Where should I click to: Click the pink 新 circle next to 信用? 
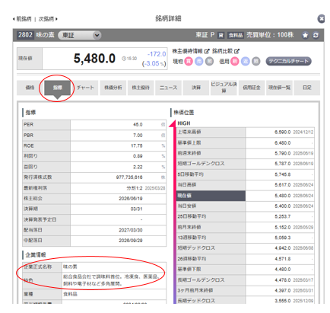235,61
